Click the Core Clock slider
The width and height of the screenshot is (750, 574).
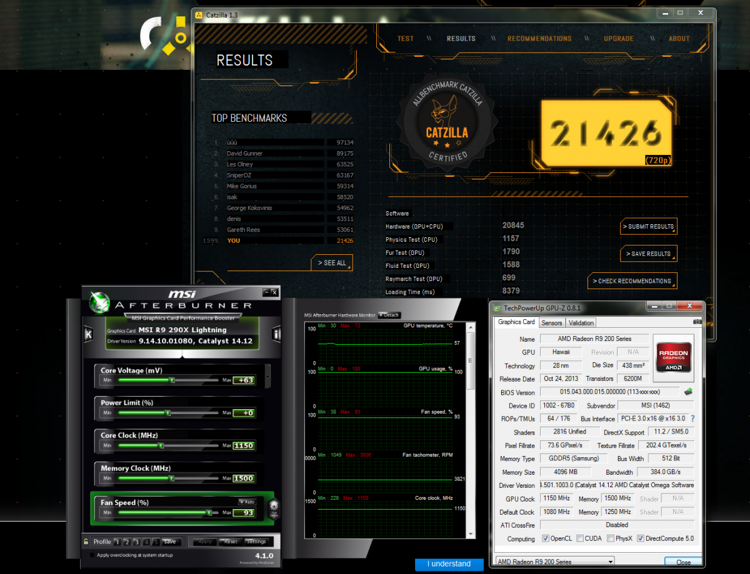(x=169, y=445)
